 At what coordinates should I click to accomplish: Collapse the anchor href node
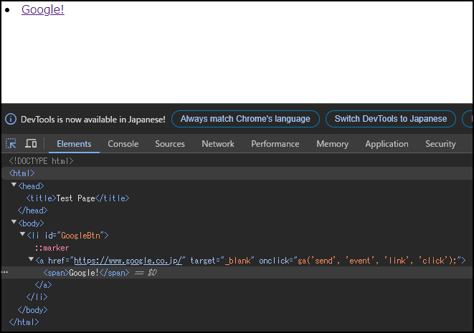pos(31,259)
